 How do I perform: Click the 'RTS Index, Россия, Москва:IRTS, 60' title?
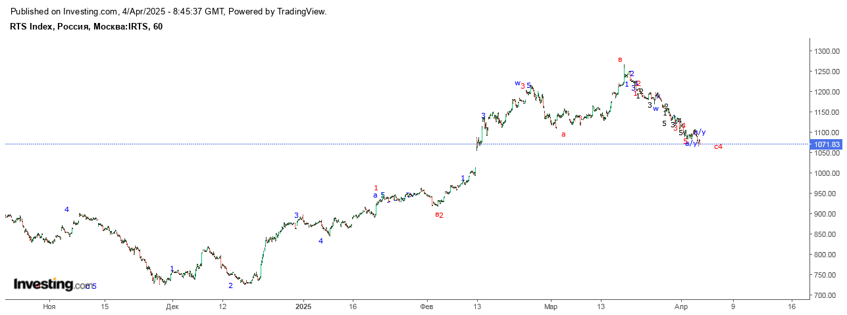click(86, 27)
